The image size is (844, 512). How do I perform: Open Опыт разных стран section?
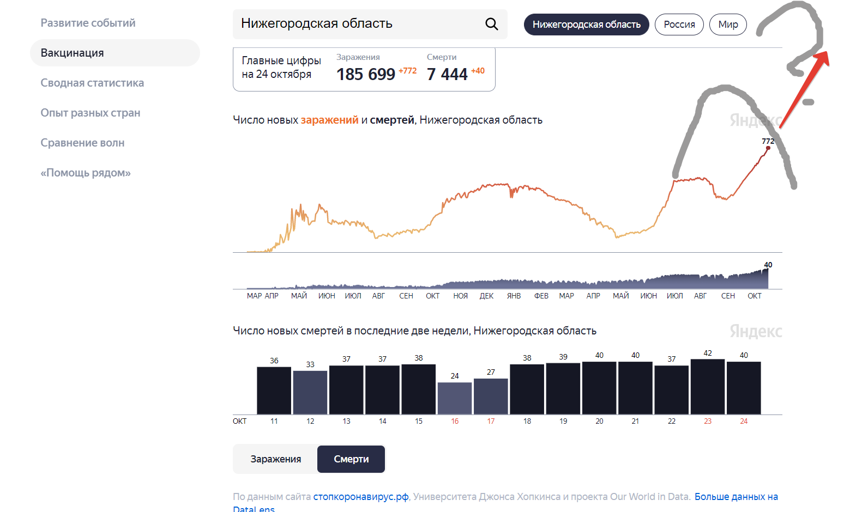[90, 113]
